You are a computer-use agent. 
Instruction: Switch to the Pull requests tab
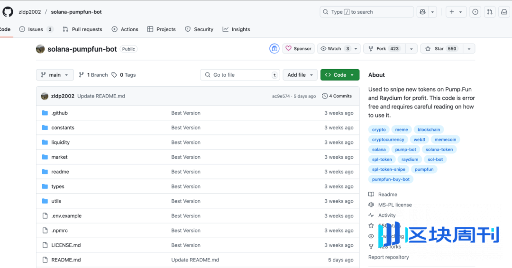point(82,29)
